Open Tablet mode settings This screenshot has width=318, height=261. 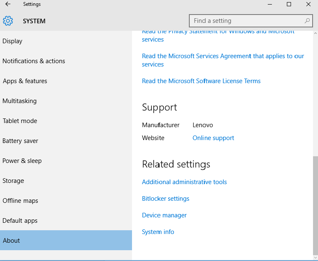pos(66,121)
